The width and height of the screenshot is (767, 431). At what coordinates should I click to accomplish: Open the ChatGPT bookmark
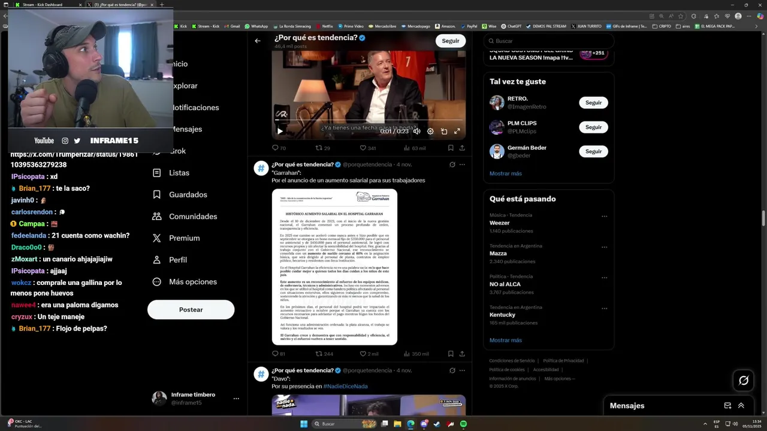pos(511,26)
